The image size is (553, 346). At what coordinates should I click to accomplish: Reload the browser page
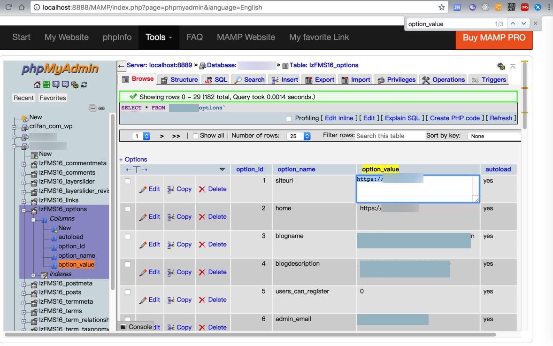coord(8,7)
